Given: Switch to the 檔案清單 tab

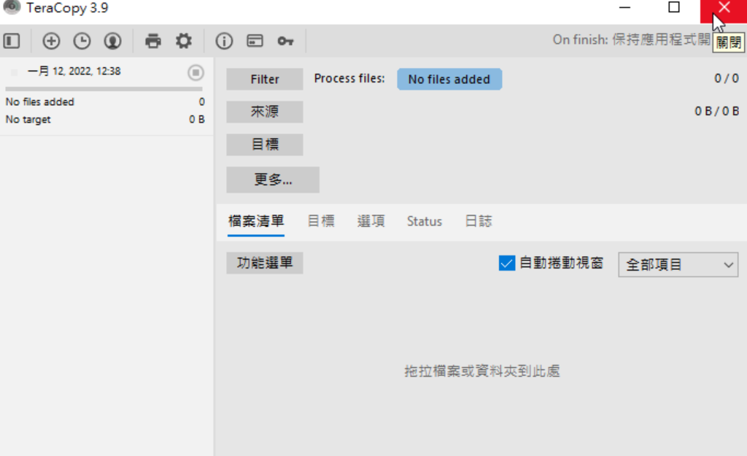Looking at the screenshot, I should pos(256,222).
